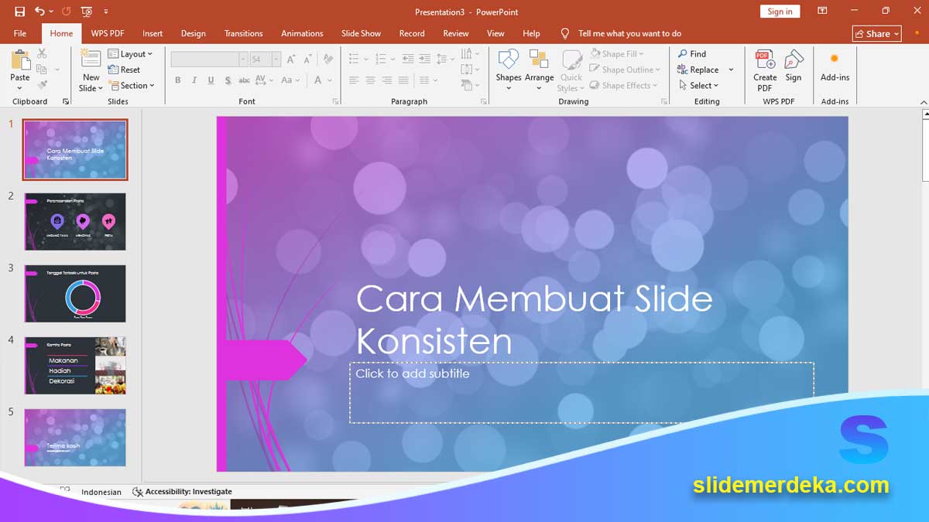
Task: Click the Replace button in Editing group
Action: click(x=698, y=70)
